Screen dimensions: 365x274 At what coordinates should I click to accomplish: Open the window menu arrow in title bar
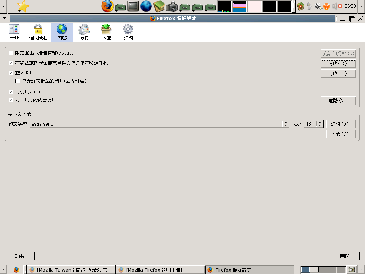tap(4, 18)
